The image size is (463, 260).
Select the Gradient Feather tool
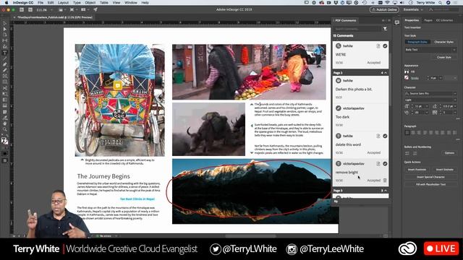5,106
